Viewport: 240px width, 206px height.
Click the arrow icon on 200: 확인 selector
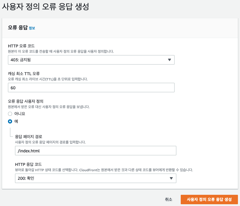(171, 178)
